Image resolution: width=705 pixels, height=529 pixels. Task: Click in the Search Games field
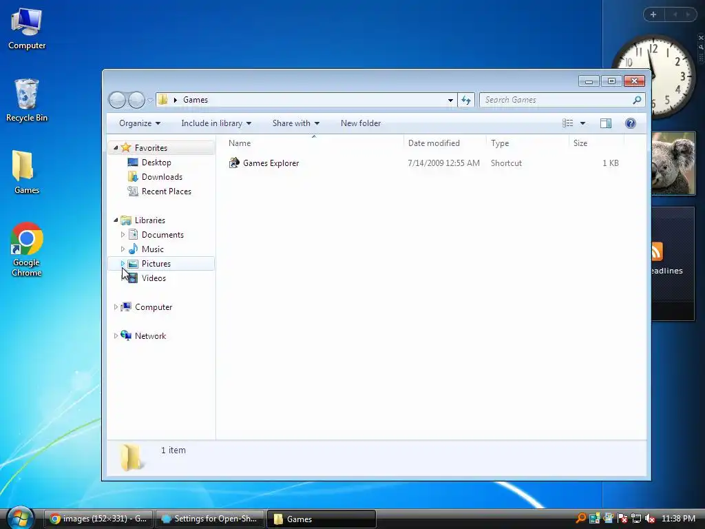[x=556, y=100]
